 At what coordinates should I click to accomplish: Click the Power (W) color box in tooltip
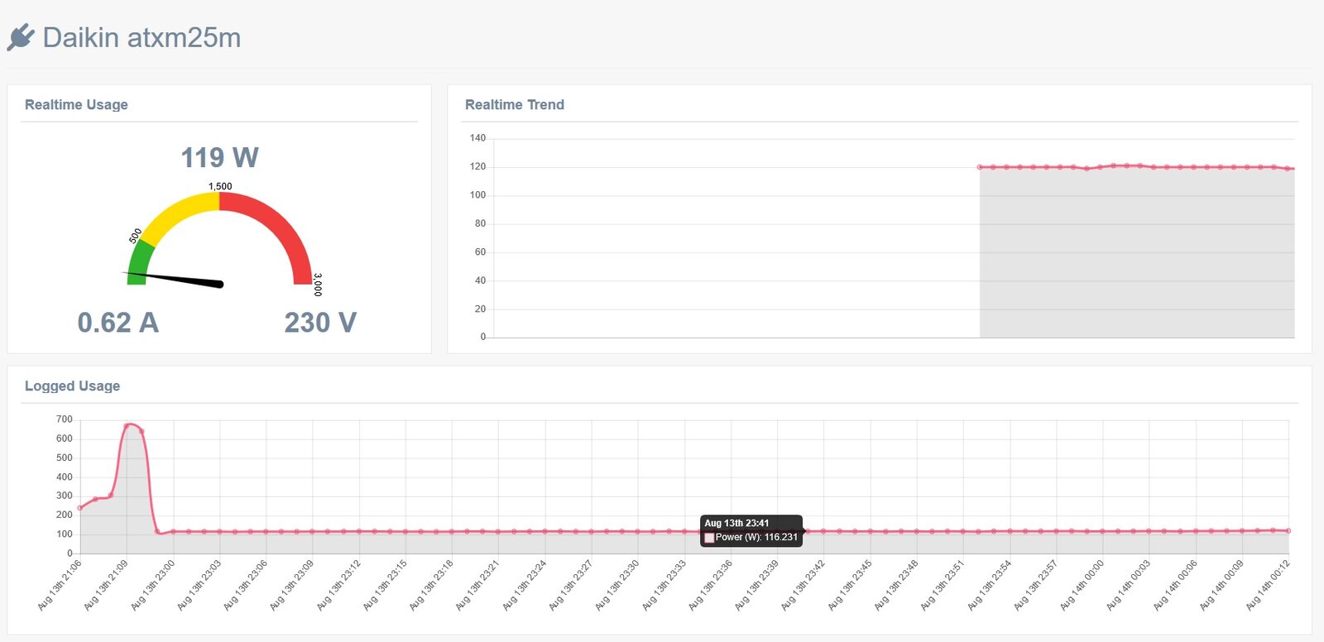click(709, 538)
